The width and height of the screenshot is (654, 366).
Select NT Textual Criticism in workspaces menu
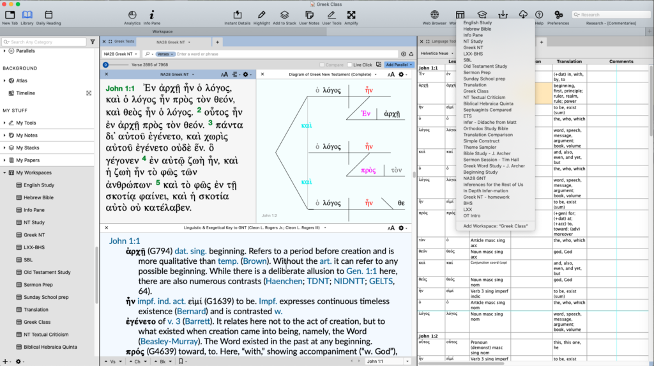(x=484, y=97)
